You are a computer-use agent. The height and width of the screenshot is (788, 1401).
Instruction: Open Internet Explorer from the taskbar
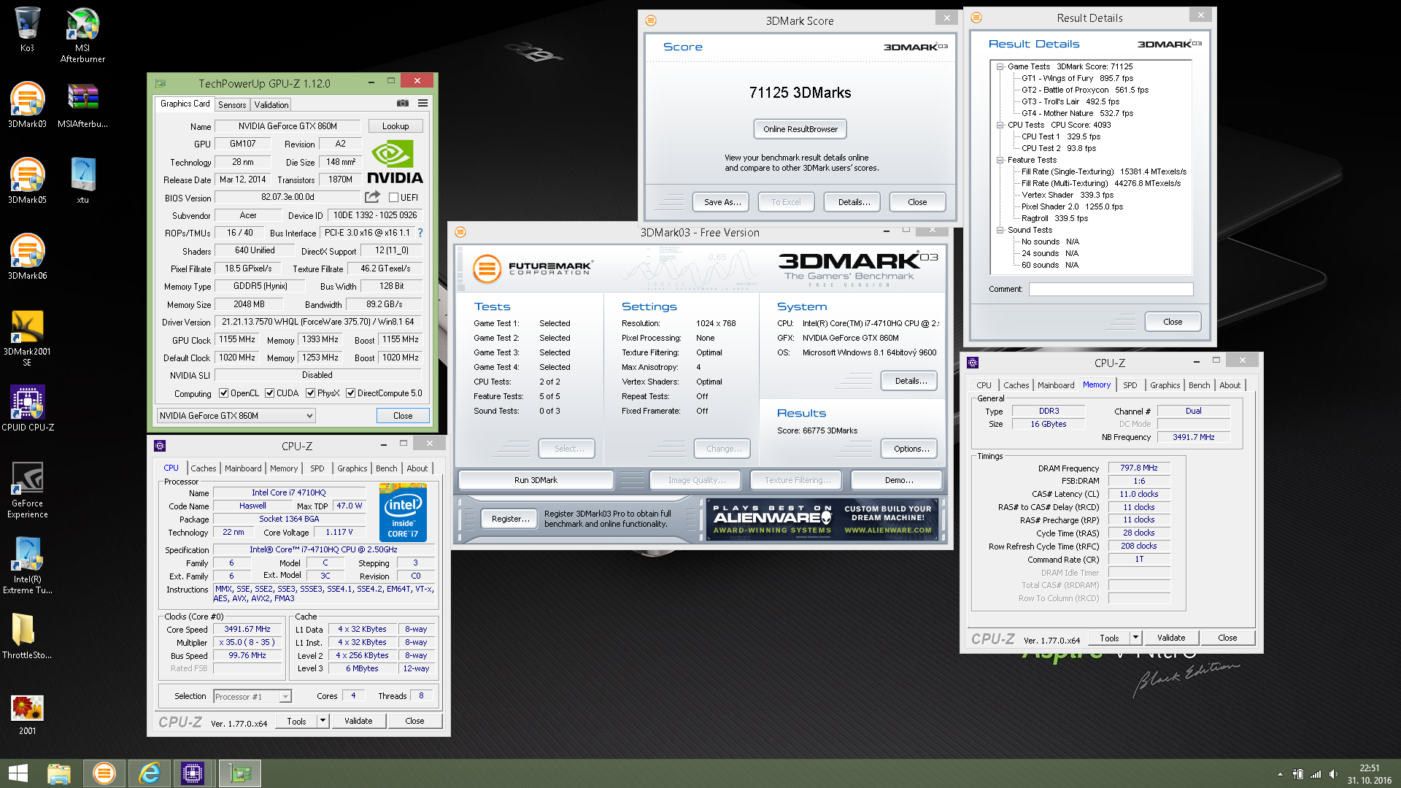150,773
